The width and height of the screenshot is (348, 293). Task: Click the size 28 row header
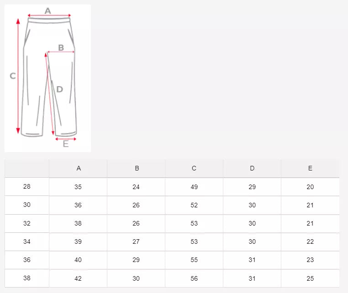point(27,187)
